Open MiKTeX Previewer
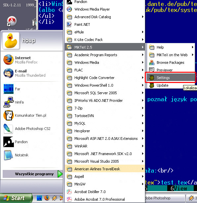Image resolution: width=197 pixels, height=203 pixels. 171,70
